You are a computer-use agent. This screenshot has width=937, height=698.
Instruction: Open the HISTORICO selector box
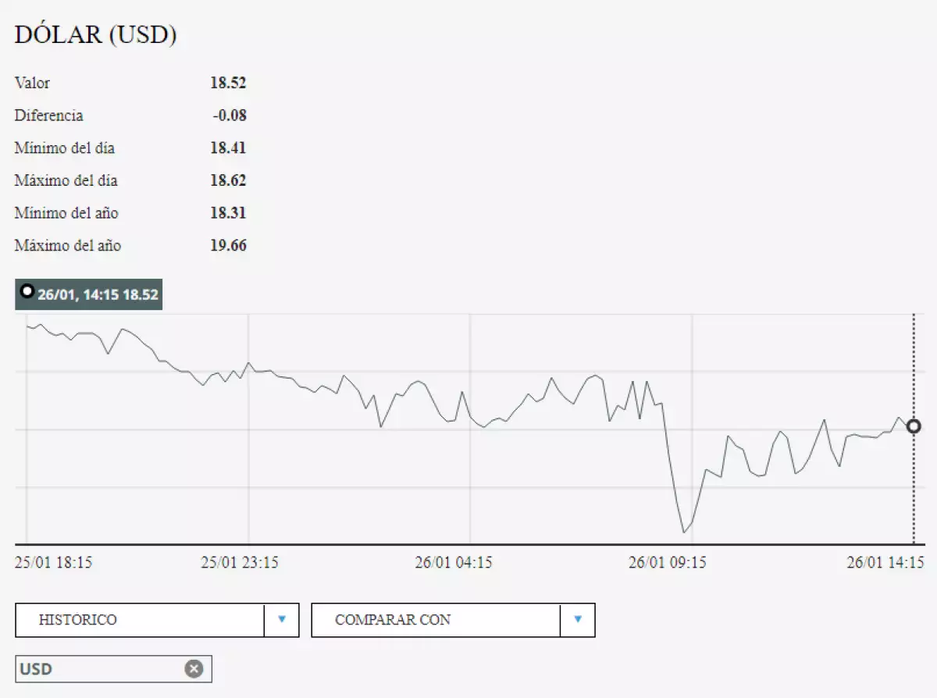[x=141, y=620]
